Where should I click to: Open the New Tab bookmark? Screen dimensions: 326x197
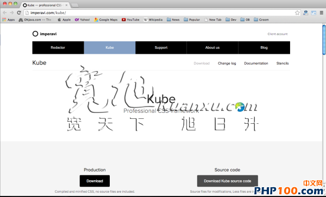[x=213, y=20]
